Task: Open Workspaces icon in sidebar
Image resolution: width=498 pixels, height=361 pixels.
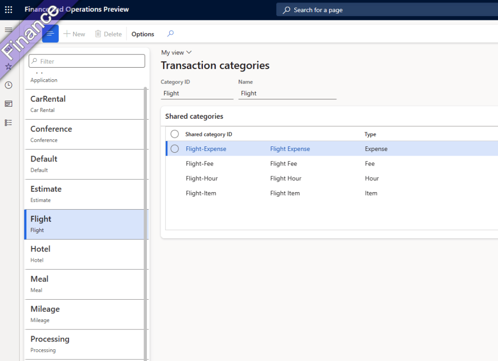Action: pyautogui.click(x=8, y=104)
